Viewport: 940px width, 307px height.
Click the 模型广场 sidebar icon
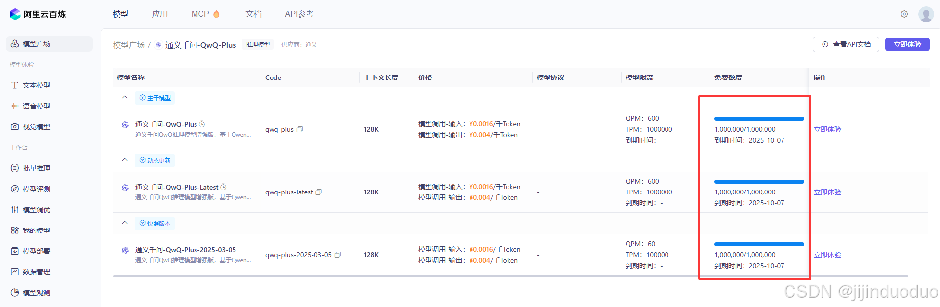[x=15, y=44]
